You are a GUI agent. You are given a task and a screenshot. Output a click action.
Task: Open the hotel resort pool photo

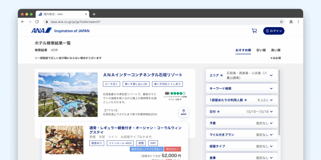(x=68, y=95)
